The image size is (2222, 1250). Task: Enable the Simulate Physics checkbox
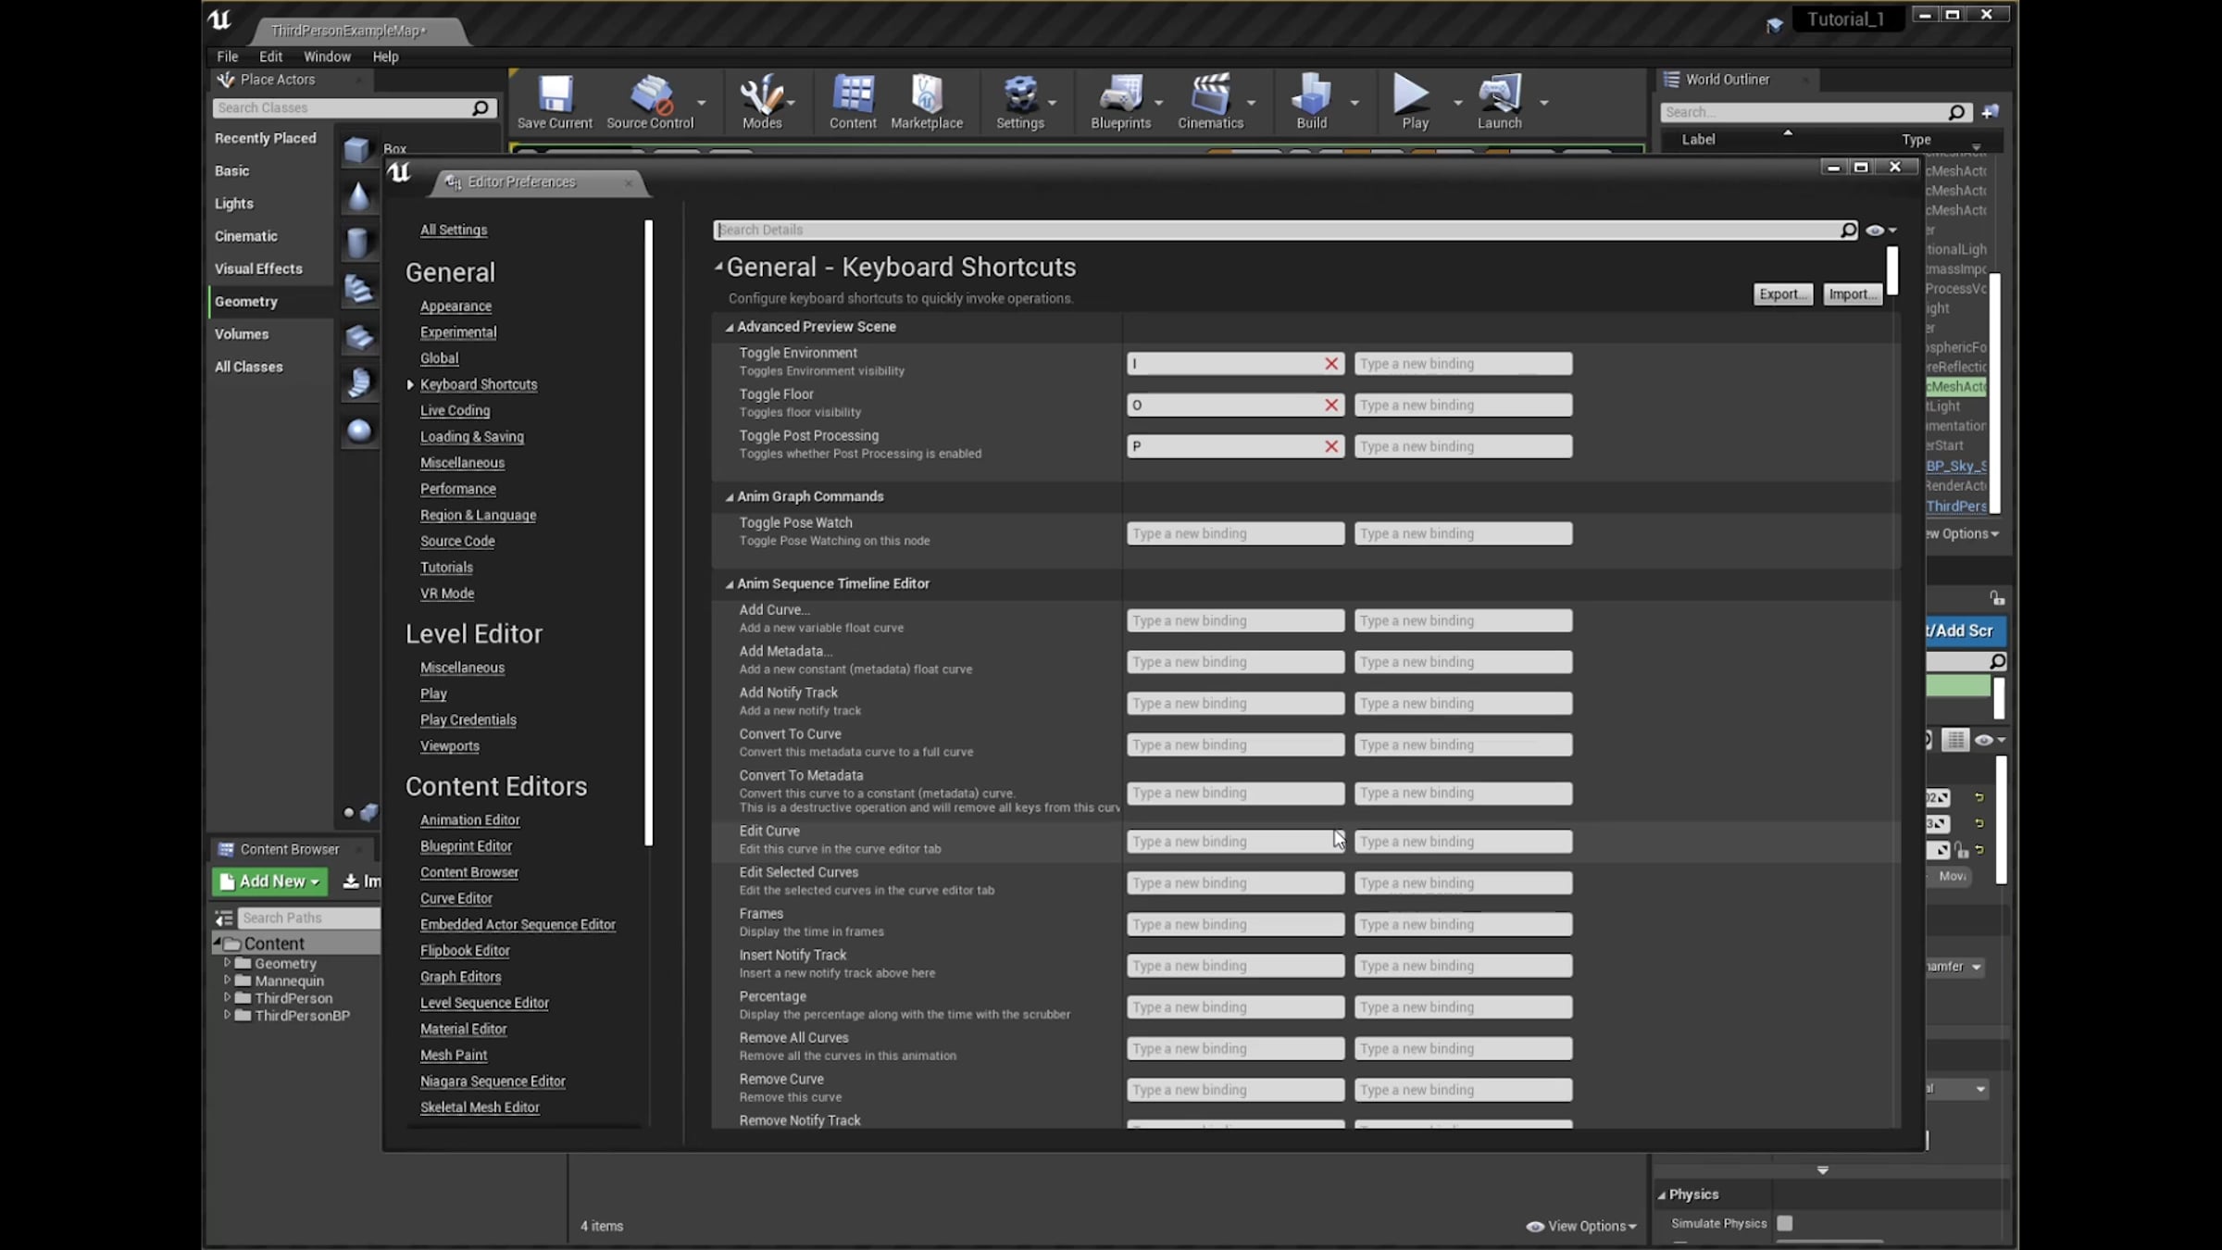[1784, 1223]
